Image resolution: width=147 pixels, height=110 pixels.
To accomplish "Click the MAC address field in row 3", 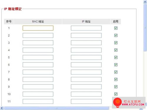I will 38,43.
